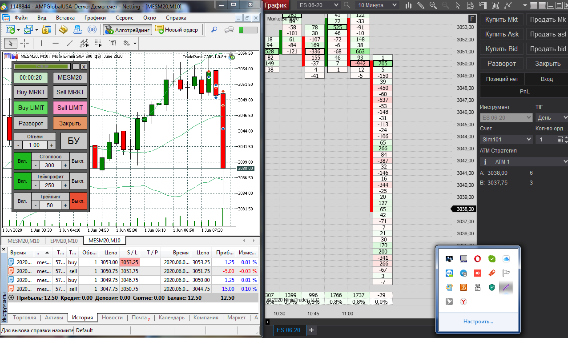Zoom in on the NinjaTrader chart

click(433, 5)
